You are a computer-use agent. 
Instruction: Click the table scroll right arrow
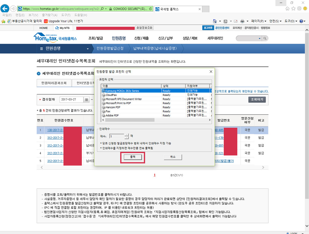pos(263,167)
